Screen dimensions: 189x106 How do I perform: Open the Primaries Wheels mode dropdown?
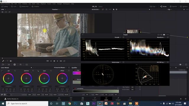60,68
